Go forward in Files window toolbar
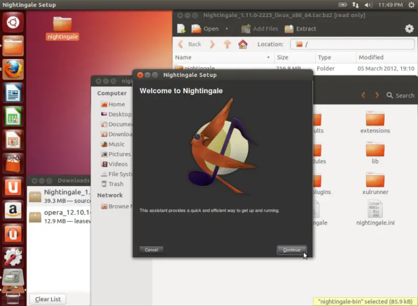Screen dimensions: 418x306 377,95
